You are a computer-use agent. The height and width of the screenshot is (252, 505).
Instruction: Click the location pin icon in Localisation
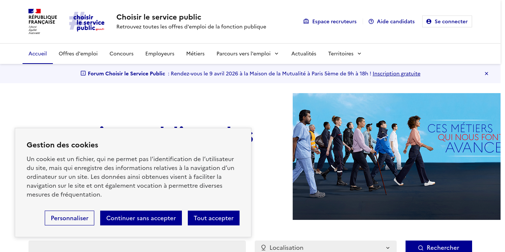point(264,248)
